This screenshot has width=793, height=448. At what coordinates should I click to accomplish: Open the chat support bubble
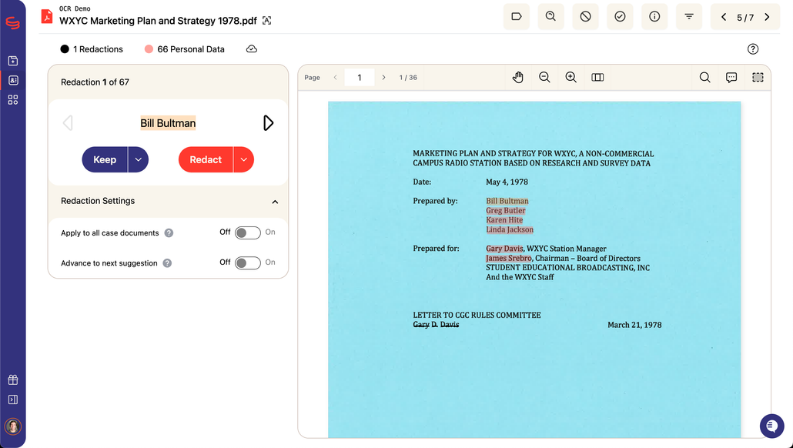[x=771, y=426]
